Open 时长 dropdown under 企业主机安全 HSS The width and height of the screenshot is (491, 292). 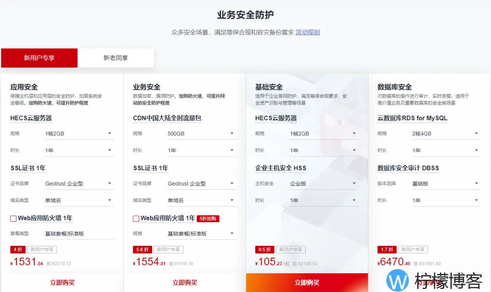point(324,200)
